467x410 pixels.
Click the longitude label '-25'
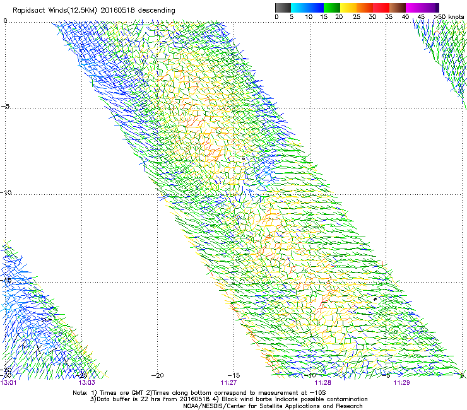tap(82, 375)
